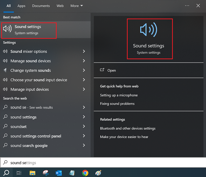Switch to the Documents tab
The height and width of the screenshot is (177, 206).
click(x=41, y=6)
